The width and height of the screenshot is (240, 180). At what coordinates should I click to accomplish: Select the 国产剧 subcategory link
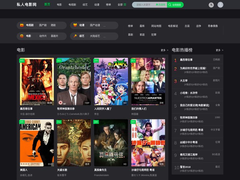click(x=43, y=25)
